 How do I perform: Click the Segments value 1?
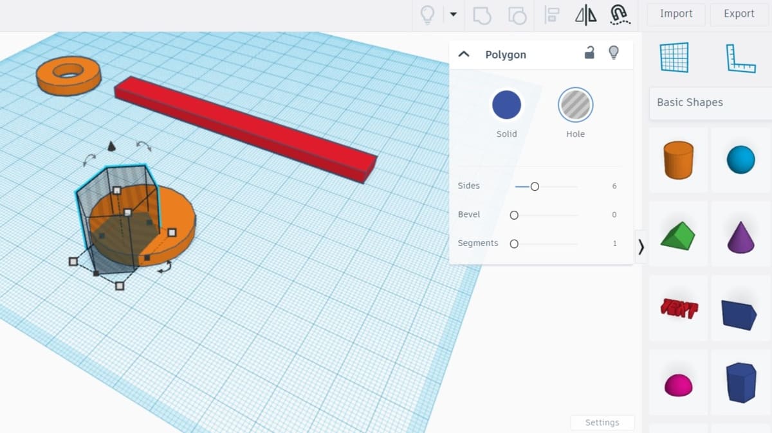[615, 244]
